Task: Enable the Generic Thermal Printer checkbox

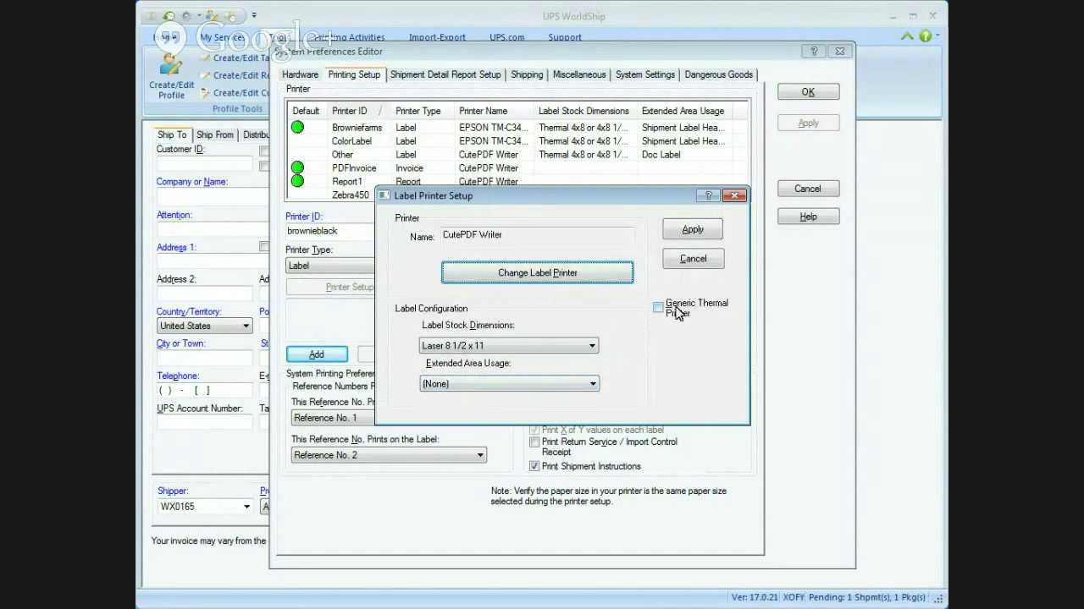Action: point(658,308)
